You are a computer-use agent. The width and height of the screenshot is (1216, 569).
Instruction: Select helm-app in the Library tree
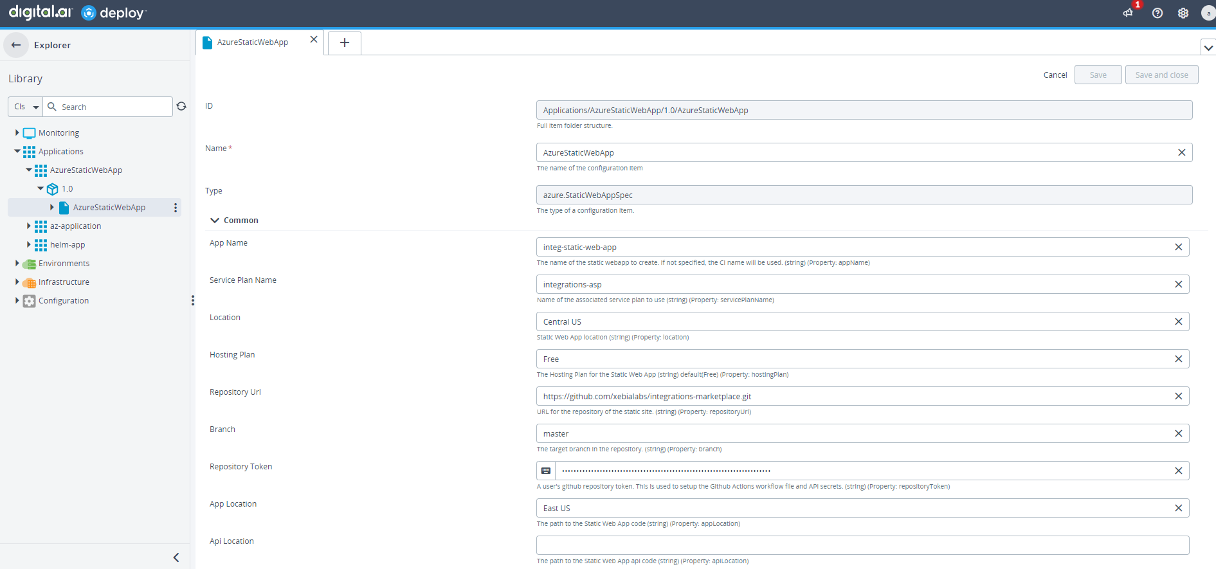pos(68,245)
